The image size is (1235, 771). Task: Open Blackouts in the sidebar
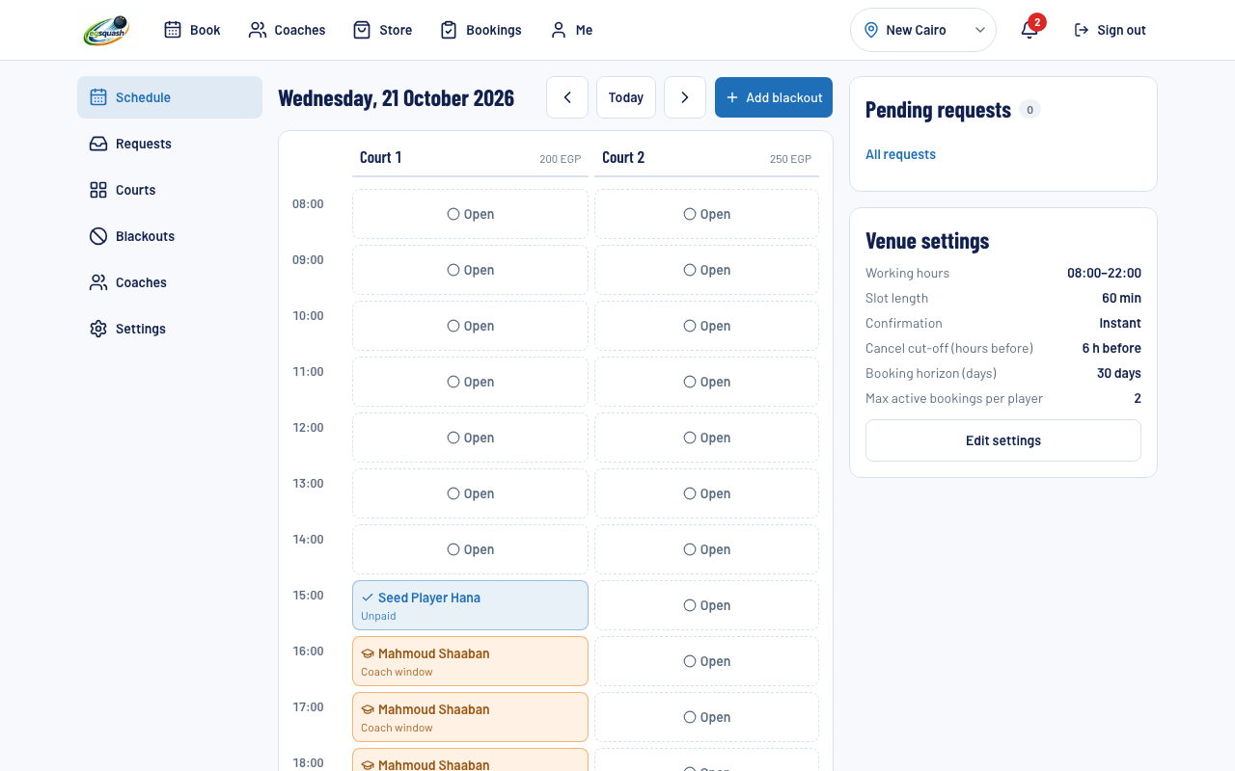click(x=170, y=236)
